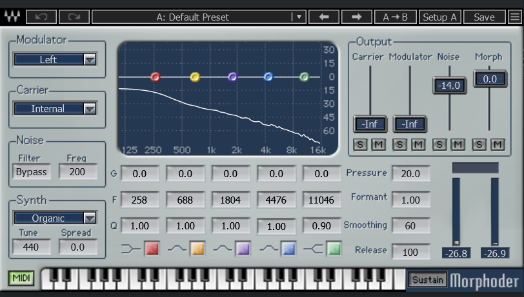Viewport: 524px width, 297px height.
Task: Toggle the Sustain button
Action: (428, 280)
